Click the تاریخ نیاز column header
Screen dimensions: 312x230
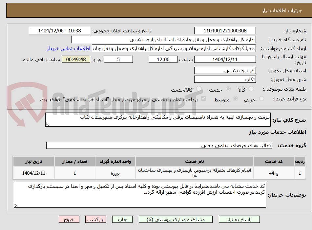click(x=33, y=162)
